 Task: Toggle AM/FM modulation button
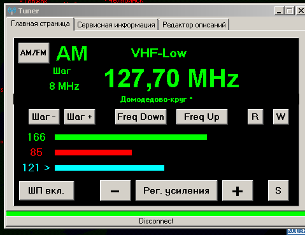(34, 53)
